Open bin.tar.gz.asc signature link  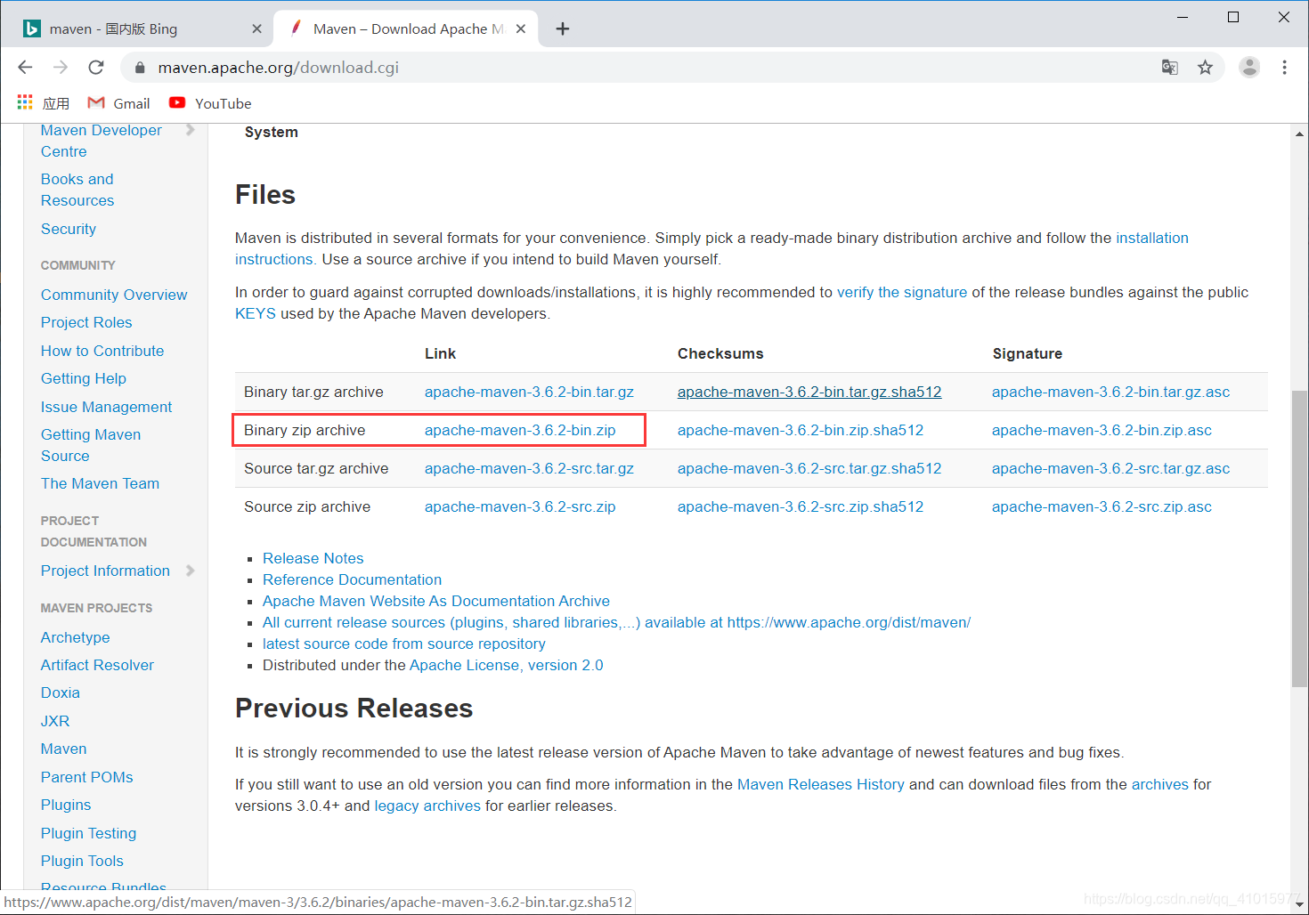coord(1110,392)
